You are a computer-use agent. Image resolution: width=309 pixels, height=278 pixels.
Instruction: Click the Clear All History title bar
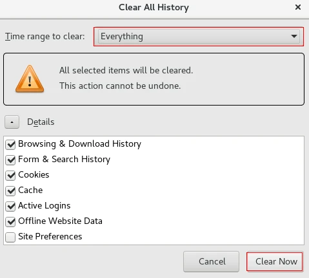[154, 7]
